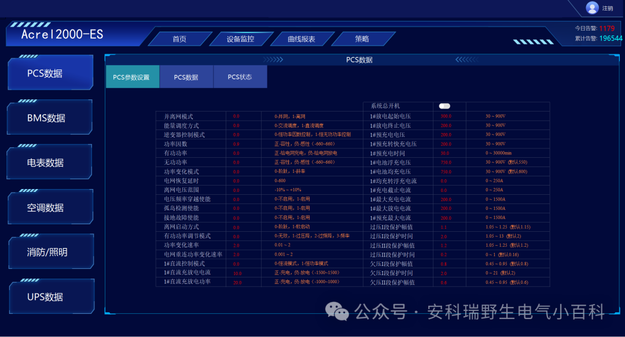The width and height of the screenshot is (625, 337).
Task: Select the 功率因数 value 0.9
Action: point(236,144)
